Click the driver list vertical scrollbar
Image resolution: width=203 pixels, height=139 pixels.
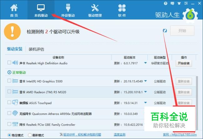click(197, 103)
